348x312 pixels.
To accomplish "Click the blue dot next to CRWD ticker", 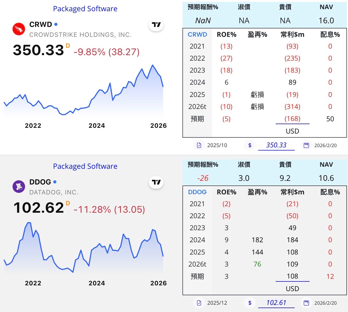I will pos(56,24).
